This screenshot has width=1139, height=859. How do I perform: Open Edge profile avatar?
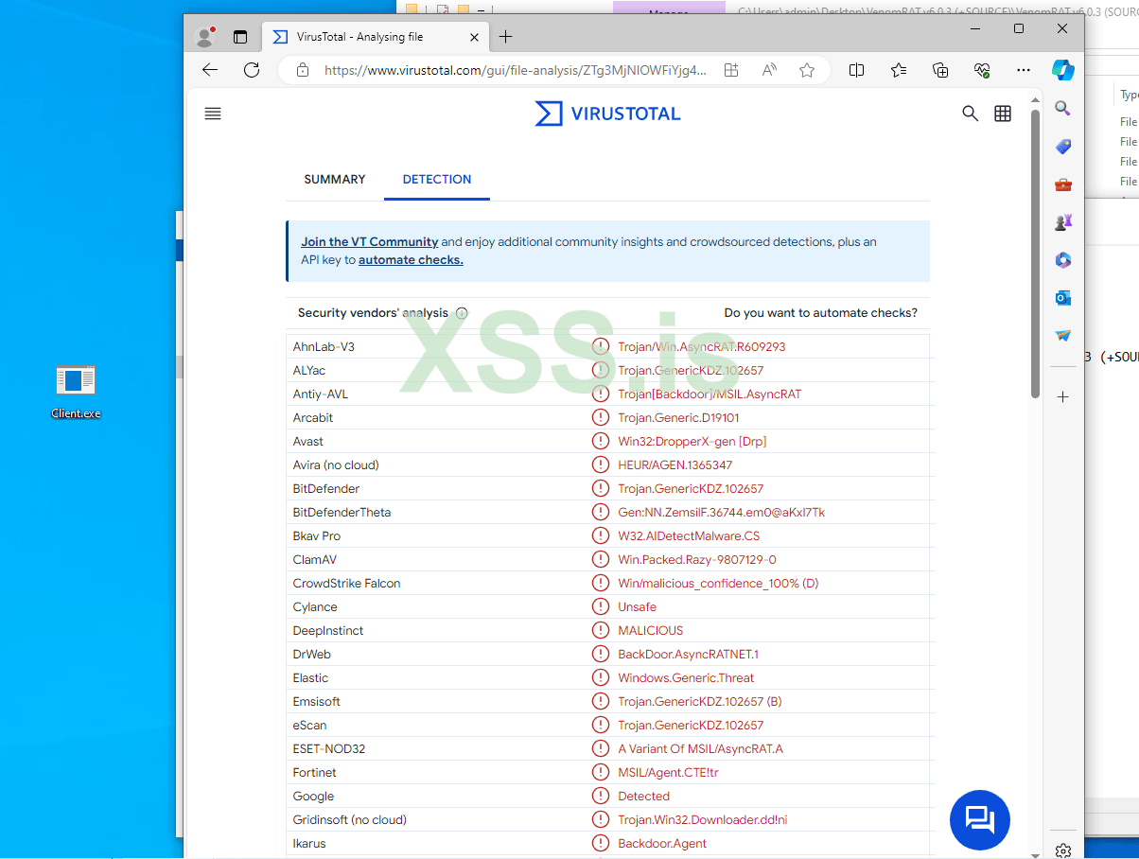[204, 37]
